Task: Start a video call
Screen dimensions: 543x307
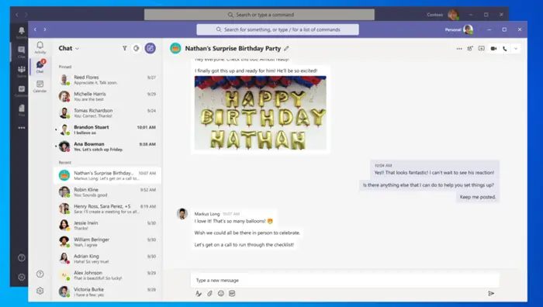Action: [493, 49]
